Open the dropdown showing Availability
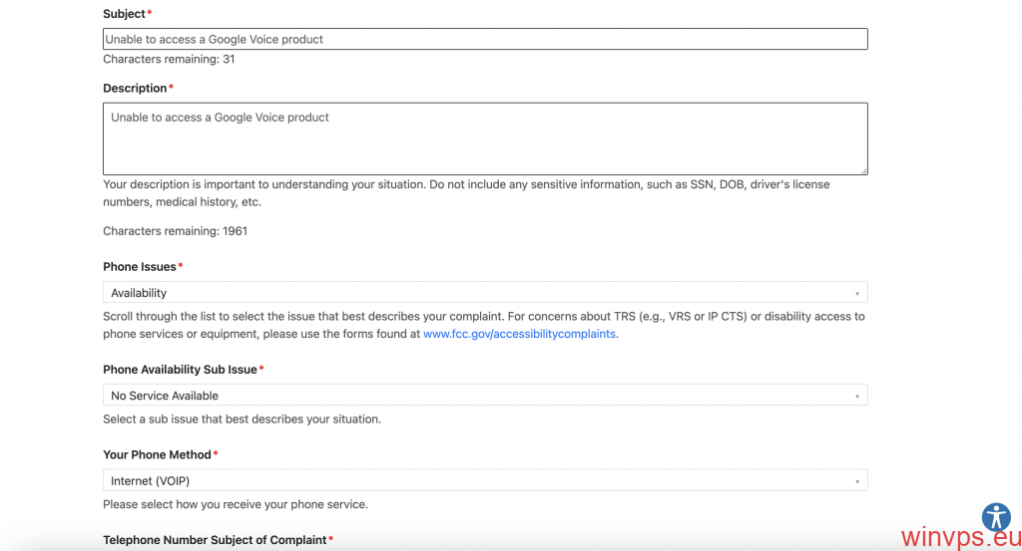Screen dimensions: 1022x551 pos(484,293)
